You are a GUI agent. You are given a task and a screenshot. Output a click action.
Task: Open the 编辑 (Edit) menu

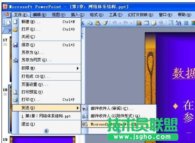(39, 15)
